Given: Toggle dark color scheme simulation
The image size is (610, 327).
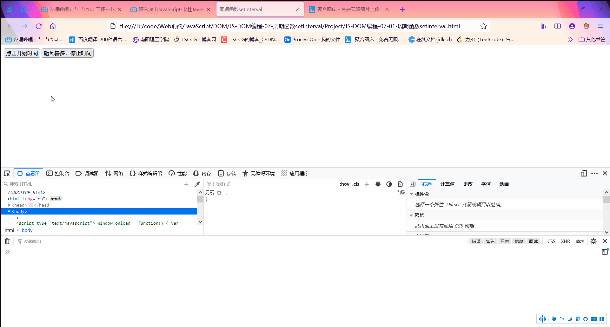Looking at the screenshot, I should 389,184.
